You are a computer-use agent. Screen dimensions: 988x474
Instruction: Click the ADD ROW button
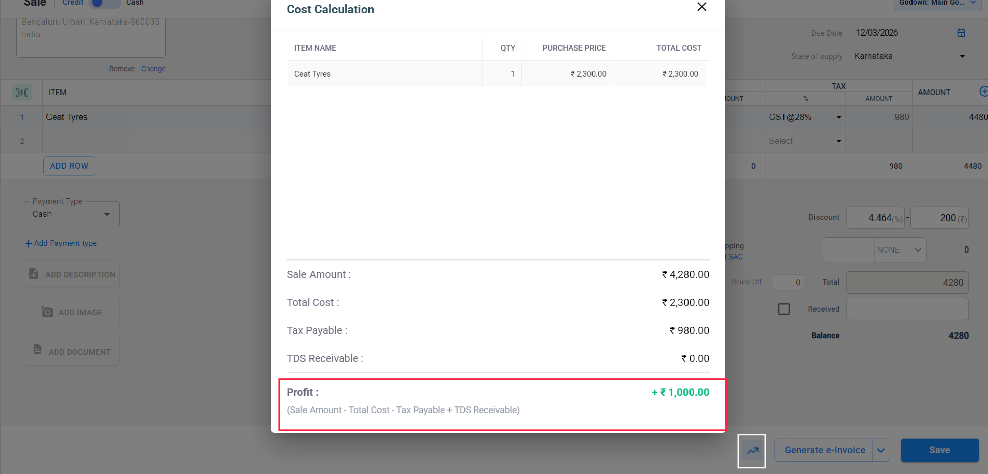click(69, 166)
